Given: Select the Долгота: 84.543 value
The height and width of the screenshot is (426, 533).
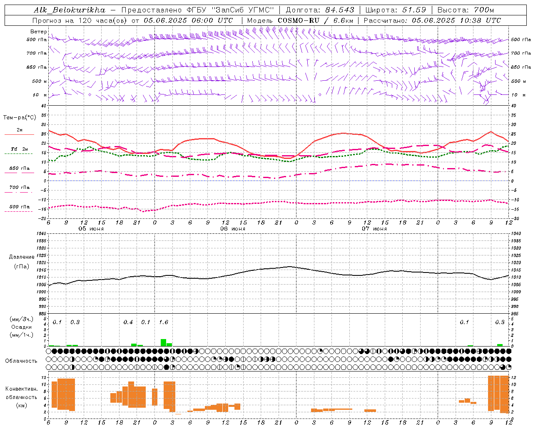Looking at the screenshot, I should 320,10.
